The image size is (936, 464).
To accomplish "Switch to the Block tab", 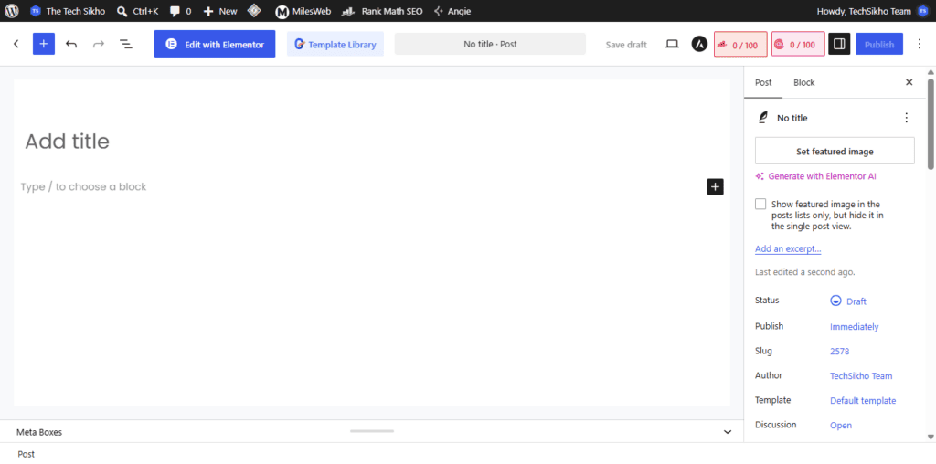I will tap(804, 82).
